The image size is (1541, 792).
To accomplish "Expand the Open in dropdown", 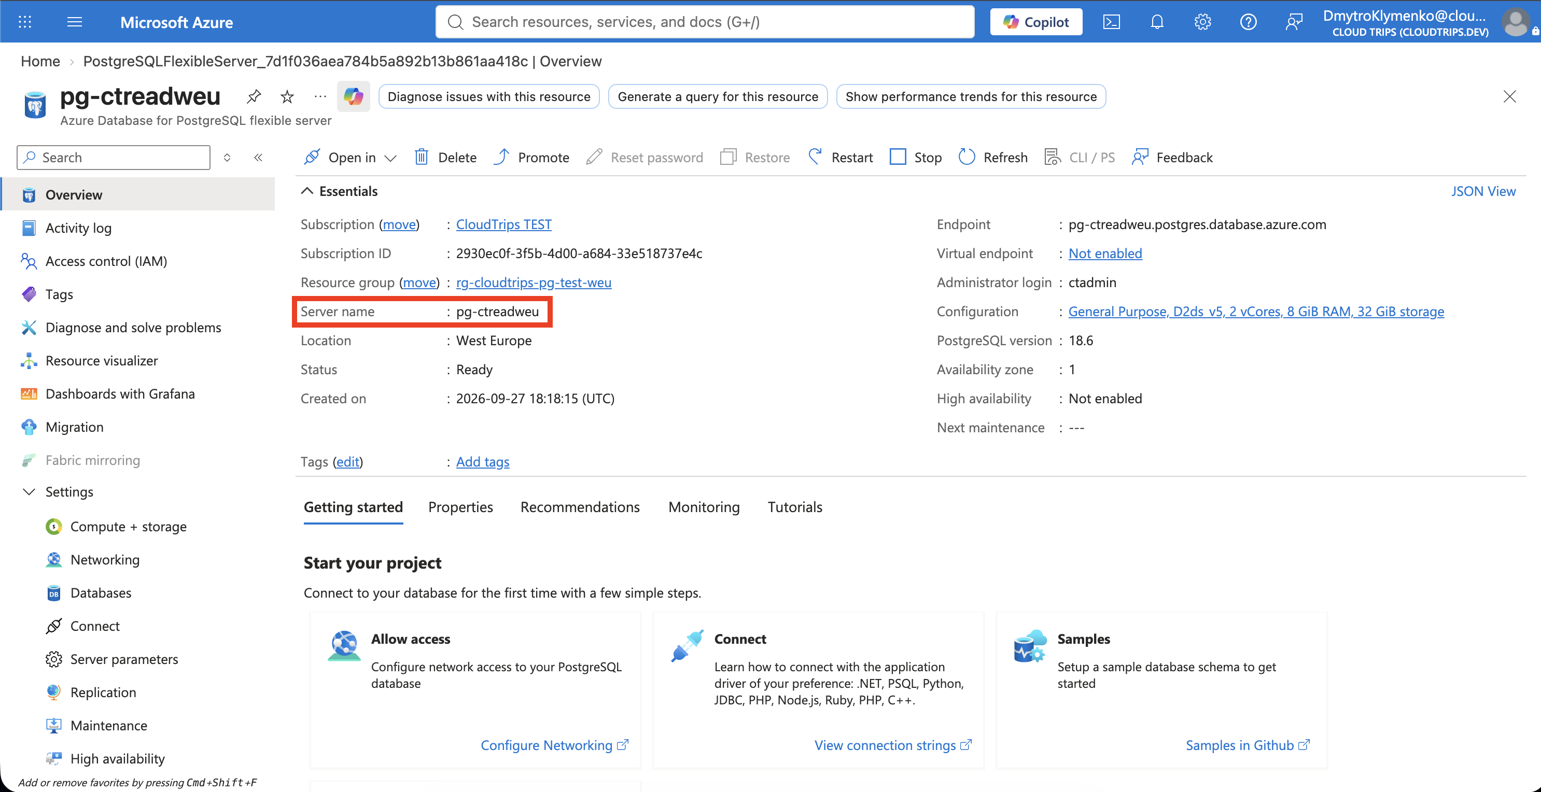I will (350, 158).
